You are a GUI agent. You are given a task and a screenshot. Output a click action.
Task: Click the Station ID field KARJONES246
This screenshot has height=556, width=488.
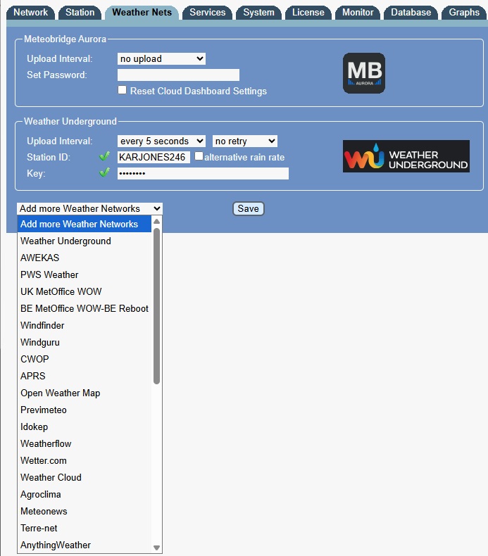154,157
